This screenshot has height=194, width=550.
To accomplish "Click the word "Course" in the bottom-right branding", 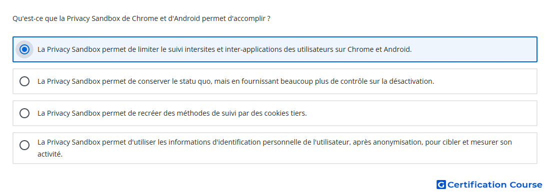I will coord(526,185).
